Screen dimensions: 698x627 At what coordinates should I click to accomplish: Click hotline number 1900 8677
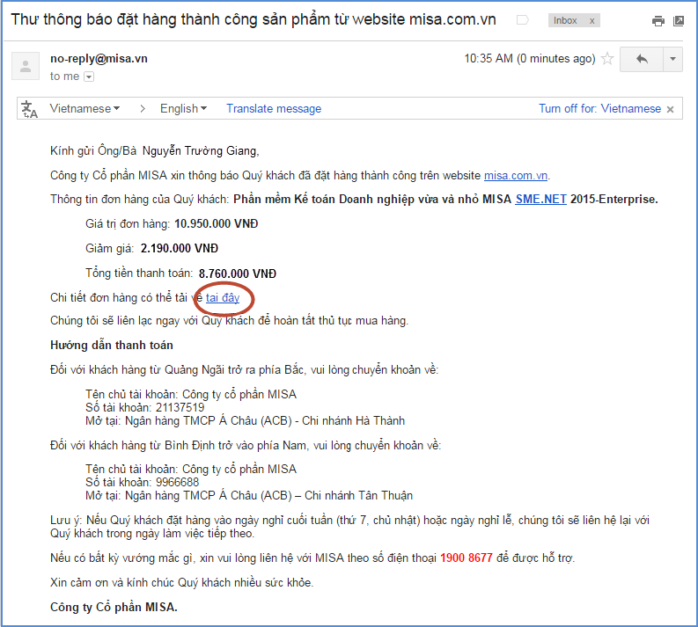click(x=467, y=558)
